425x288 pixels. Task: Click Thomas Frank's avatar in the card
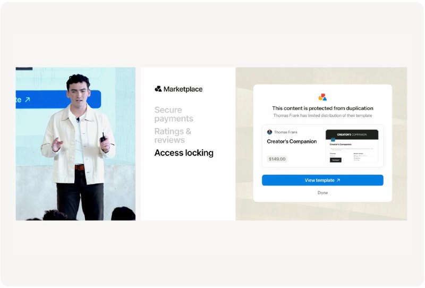click(x=269, y=132)
